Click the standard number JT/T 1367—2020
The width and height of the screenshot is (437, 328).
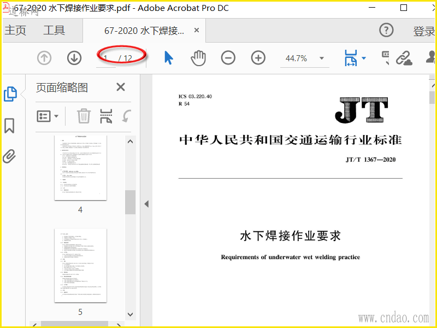371,160
